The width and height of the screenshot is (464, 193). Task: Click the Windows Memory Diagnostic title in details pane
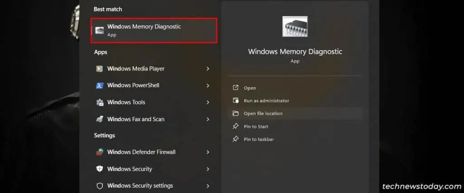point(295,52)
